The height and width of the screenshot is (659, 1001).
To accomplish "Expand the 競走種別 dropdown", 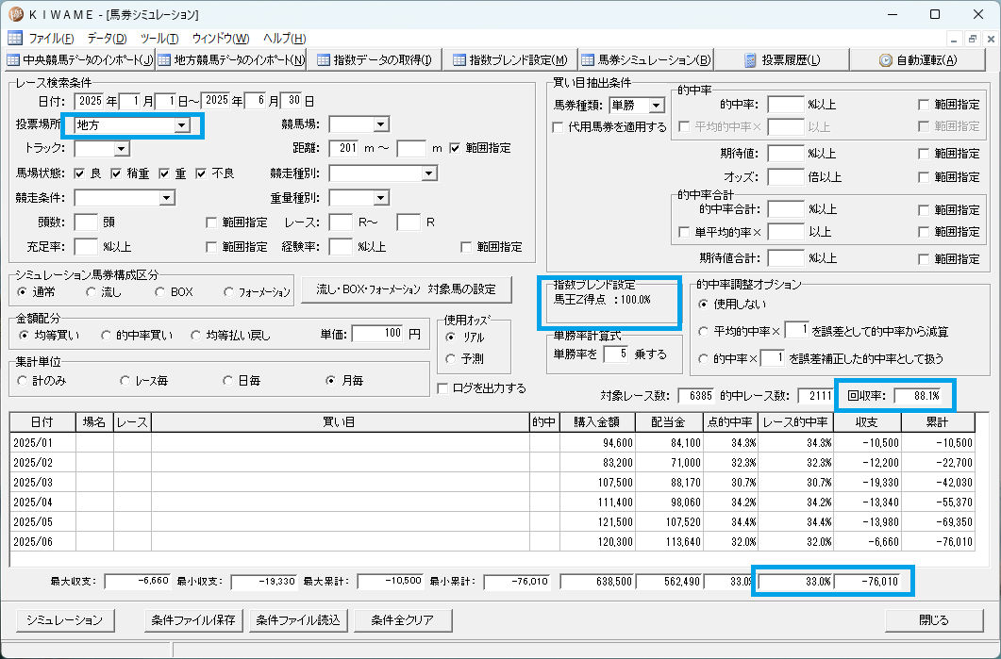I will point(429,173).
